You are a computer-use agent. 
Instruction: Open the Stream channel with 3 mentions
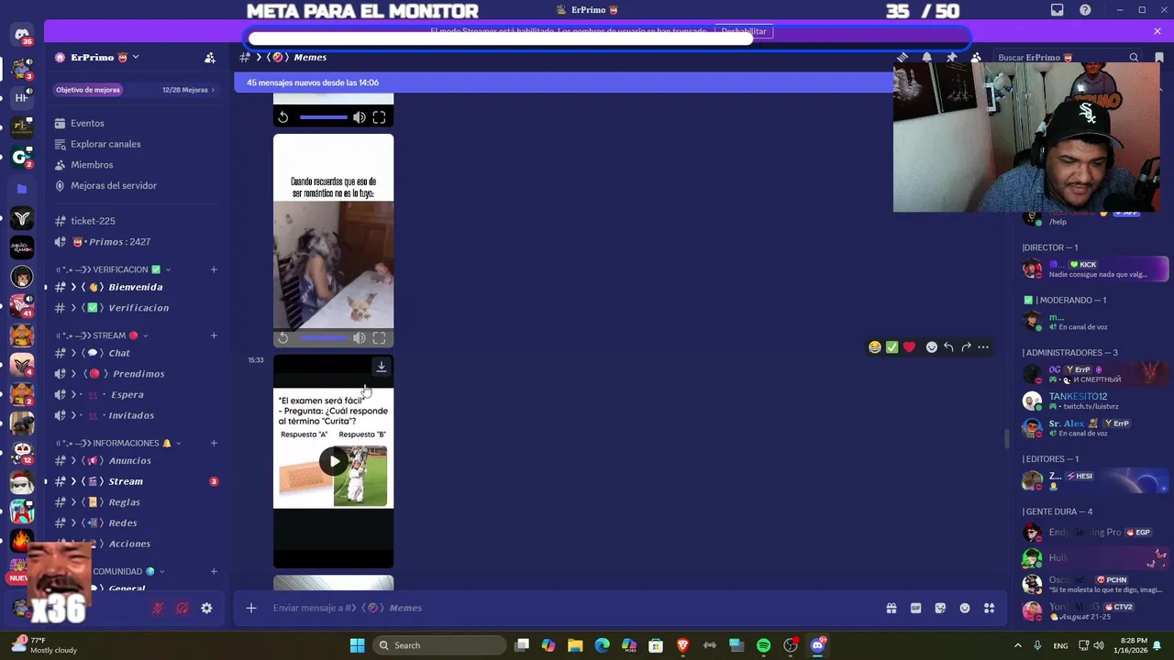click(x=136, y=481)
